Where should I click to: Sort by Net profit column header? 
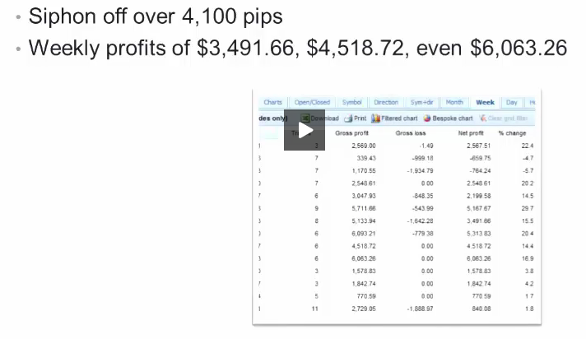tap(471, 133)
